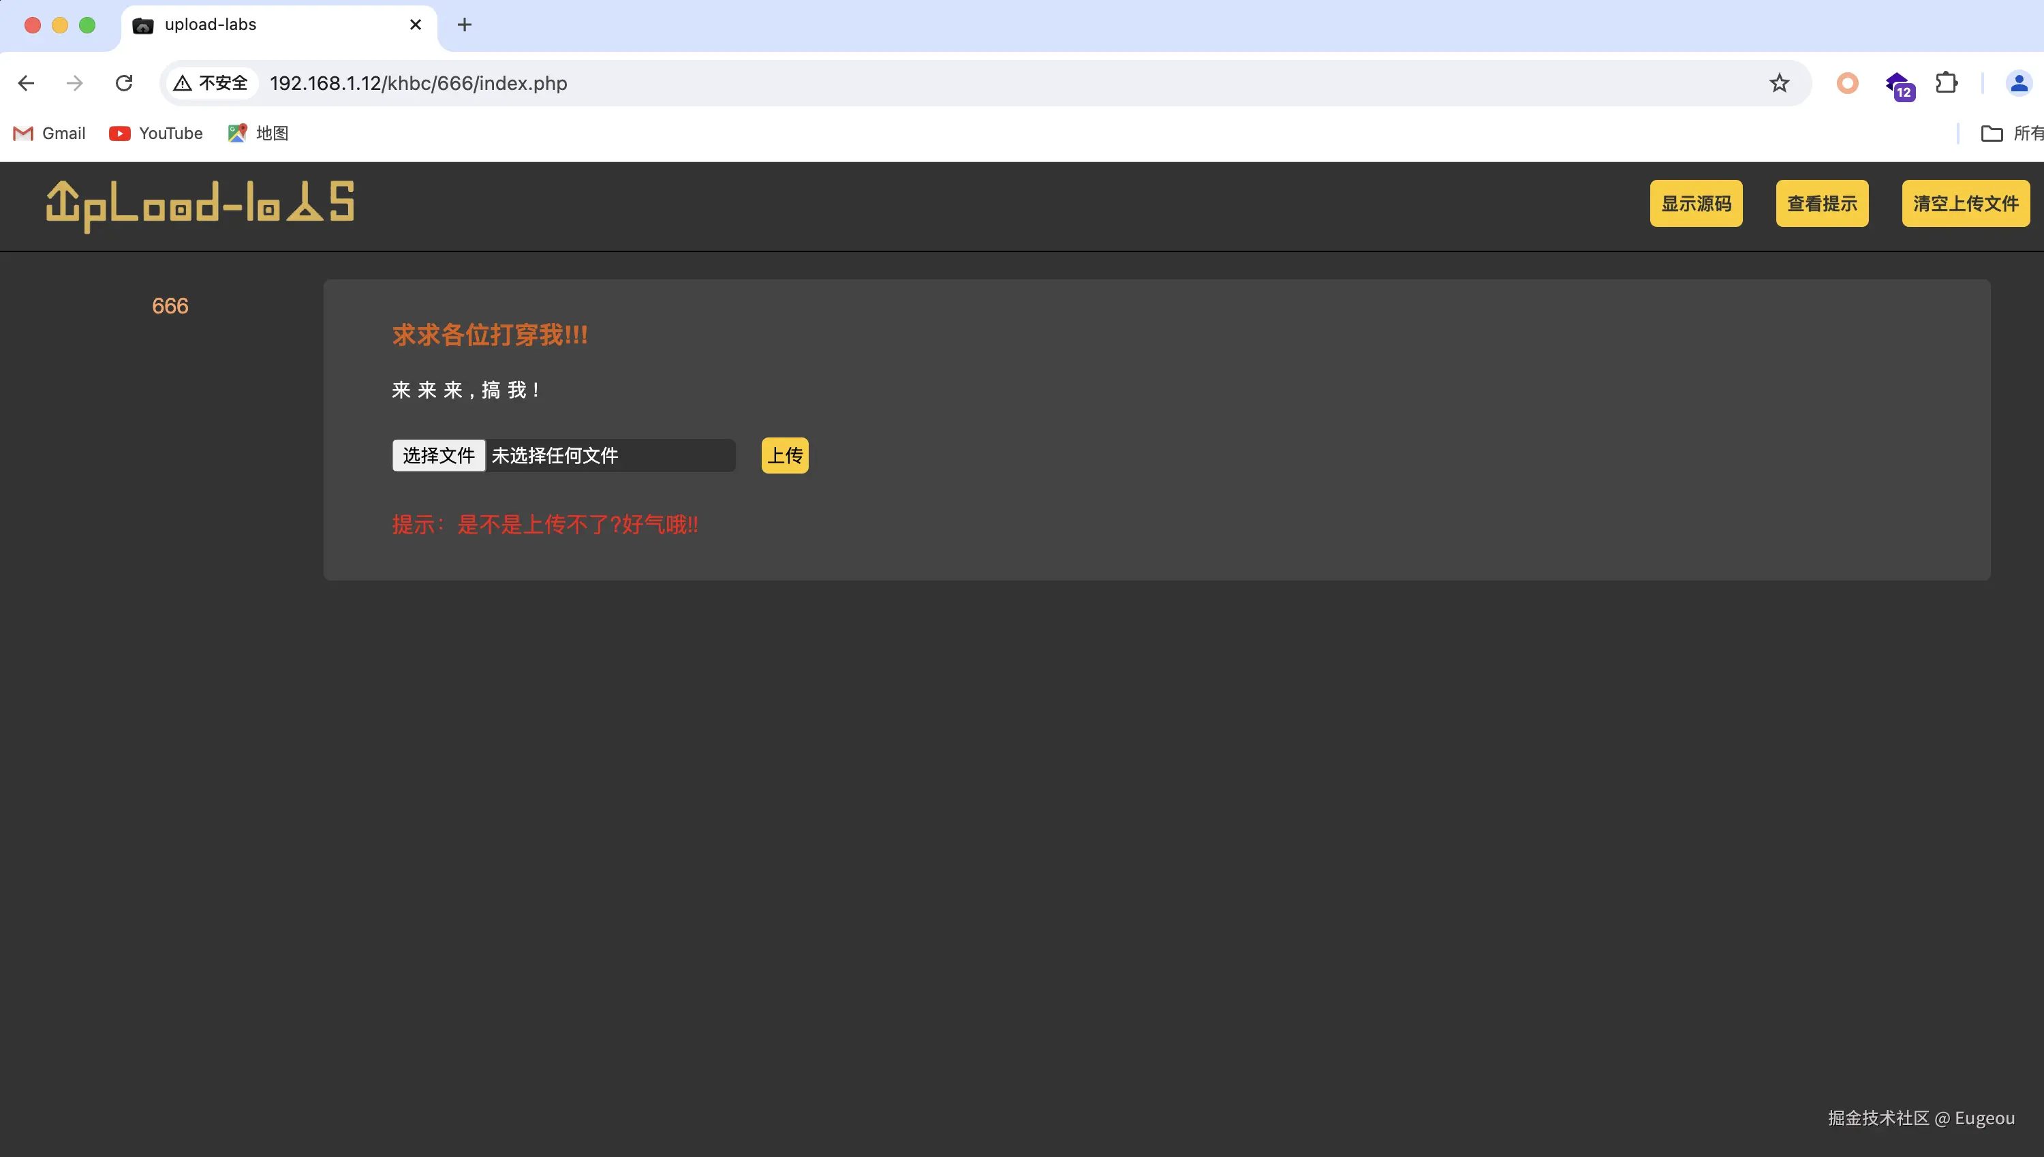Click 显示源码 button
2044x1157 pixels.
[x=1695, y=204]
